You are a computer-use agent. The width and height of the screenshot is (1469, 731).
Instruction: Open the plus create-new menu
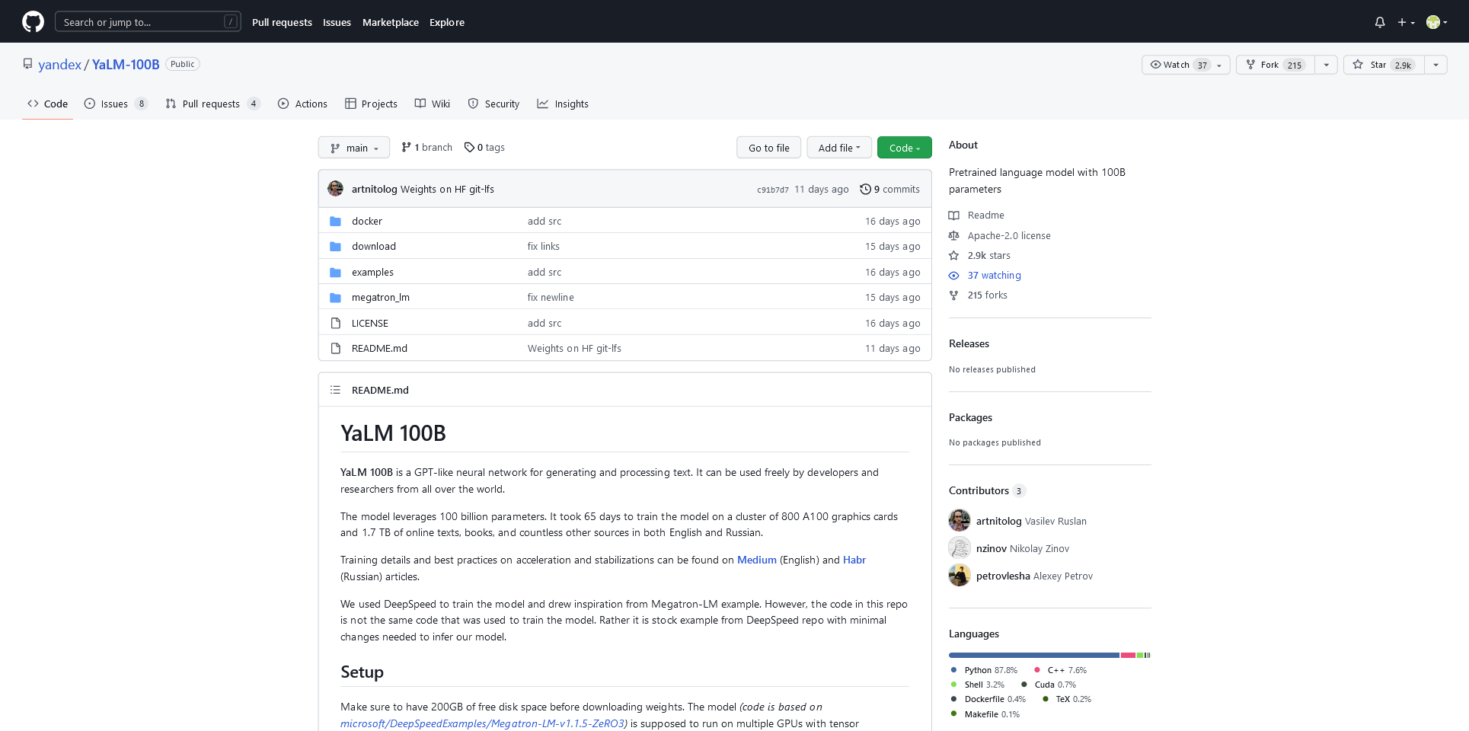(x=1406, y=22)
